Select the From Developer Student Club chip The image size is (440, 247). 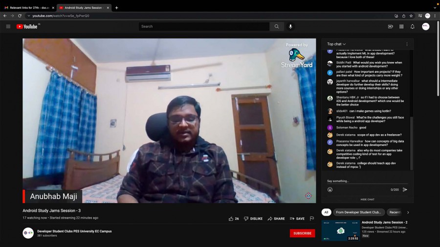359,212
